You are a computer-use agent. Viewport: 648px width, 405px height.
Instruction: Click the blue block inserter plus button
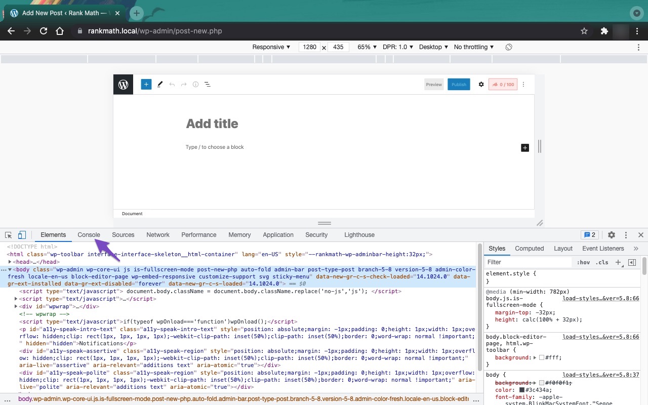tap(146, 85)
